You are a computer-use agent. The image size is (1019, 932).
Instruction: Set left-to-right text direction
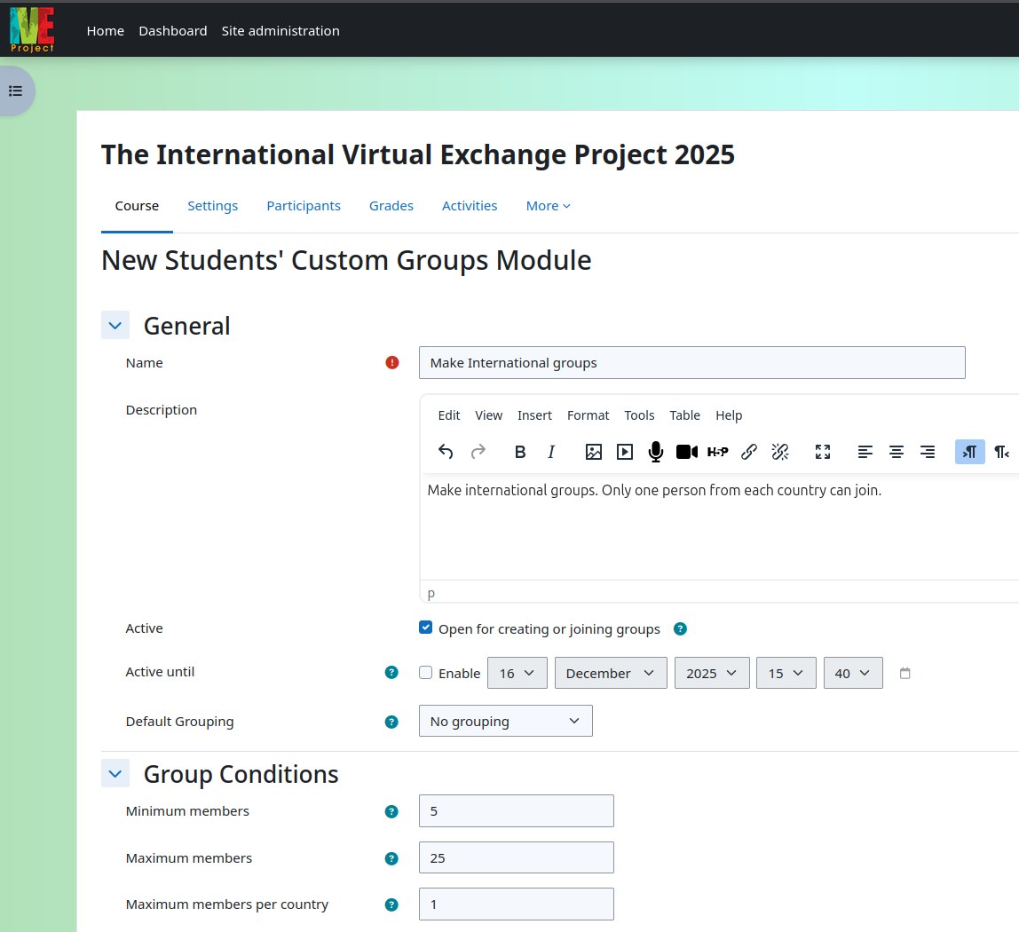pyautogui.click(x=969, y=452)
